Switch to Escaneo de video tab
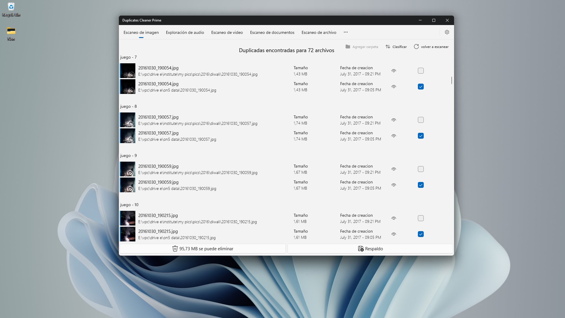 point(227,32)
